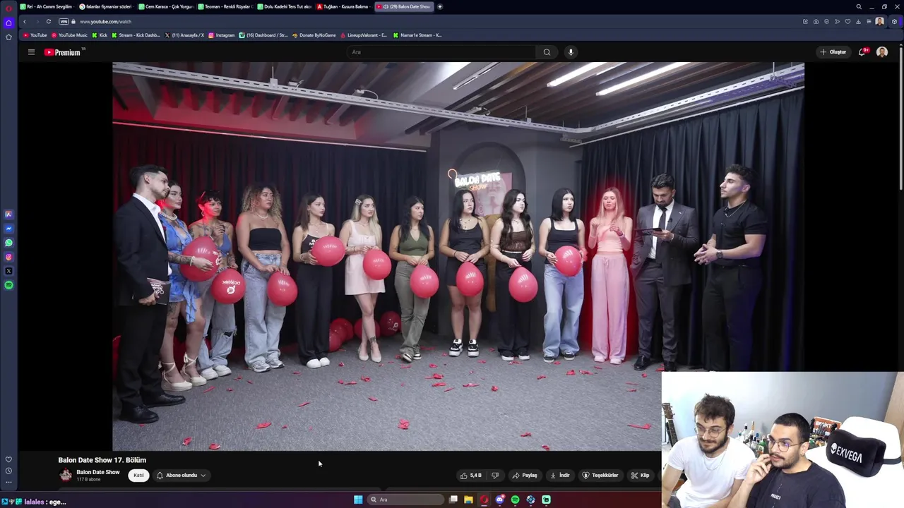The height and width of the screenshot is (508, 904).
Task: Open Balon Date Show channel avatar
Action: pyautogui.click(x=66, y=476)
